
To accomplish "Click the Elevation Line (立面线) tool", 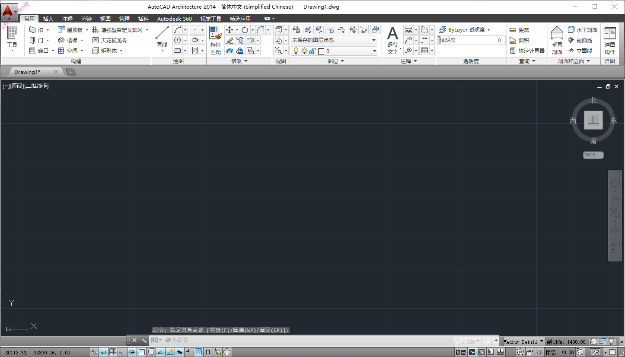I will pyautogui.click(x=580, y=51).
